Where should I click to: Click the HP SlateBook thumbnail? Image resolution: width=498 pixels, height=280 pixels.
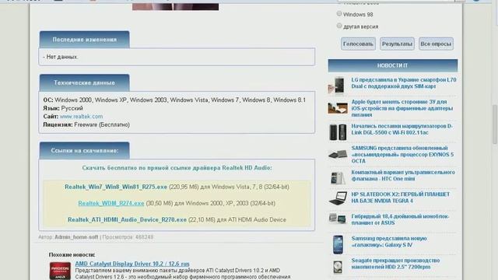(338, 198)
